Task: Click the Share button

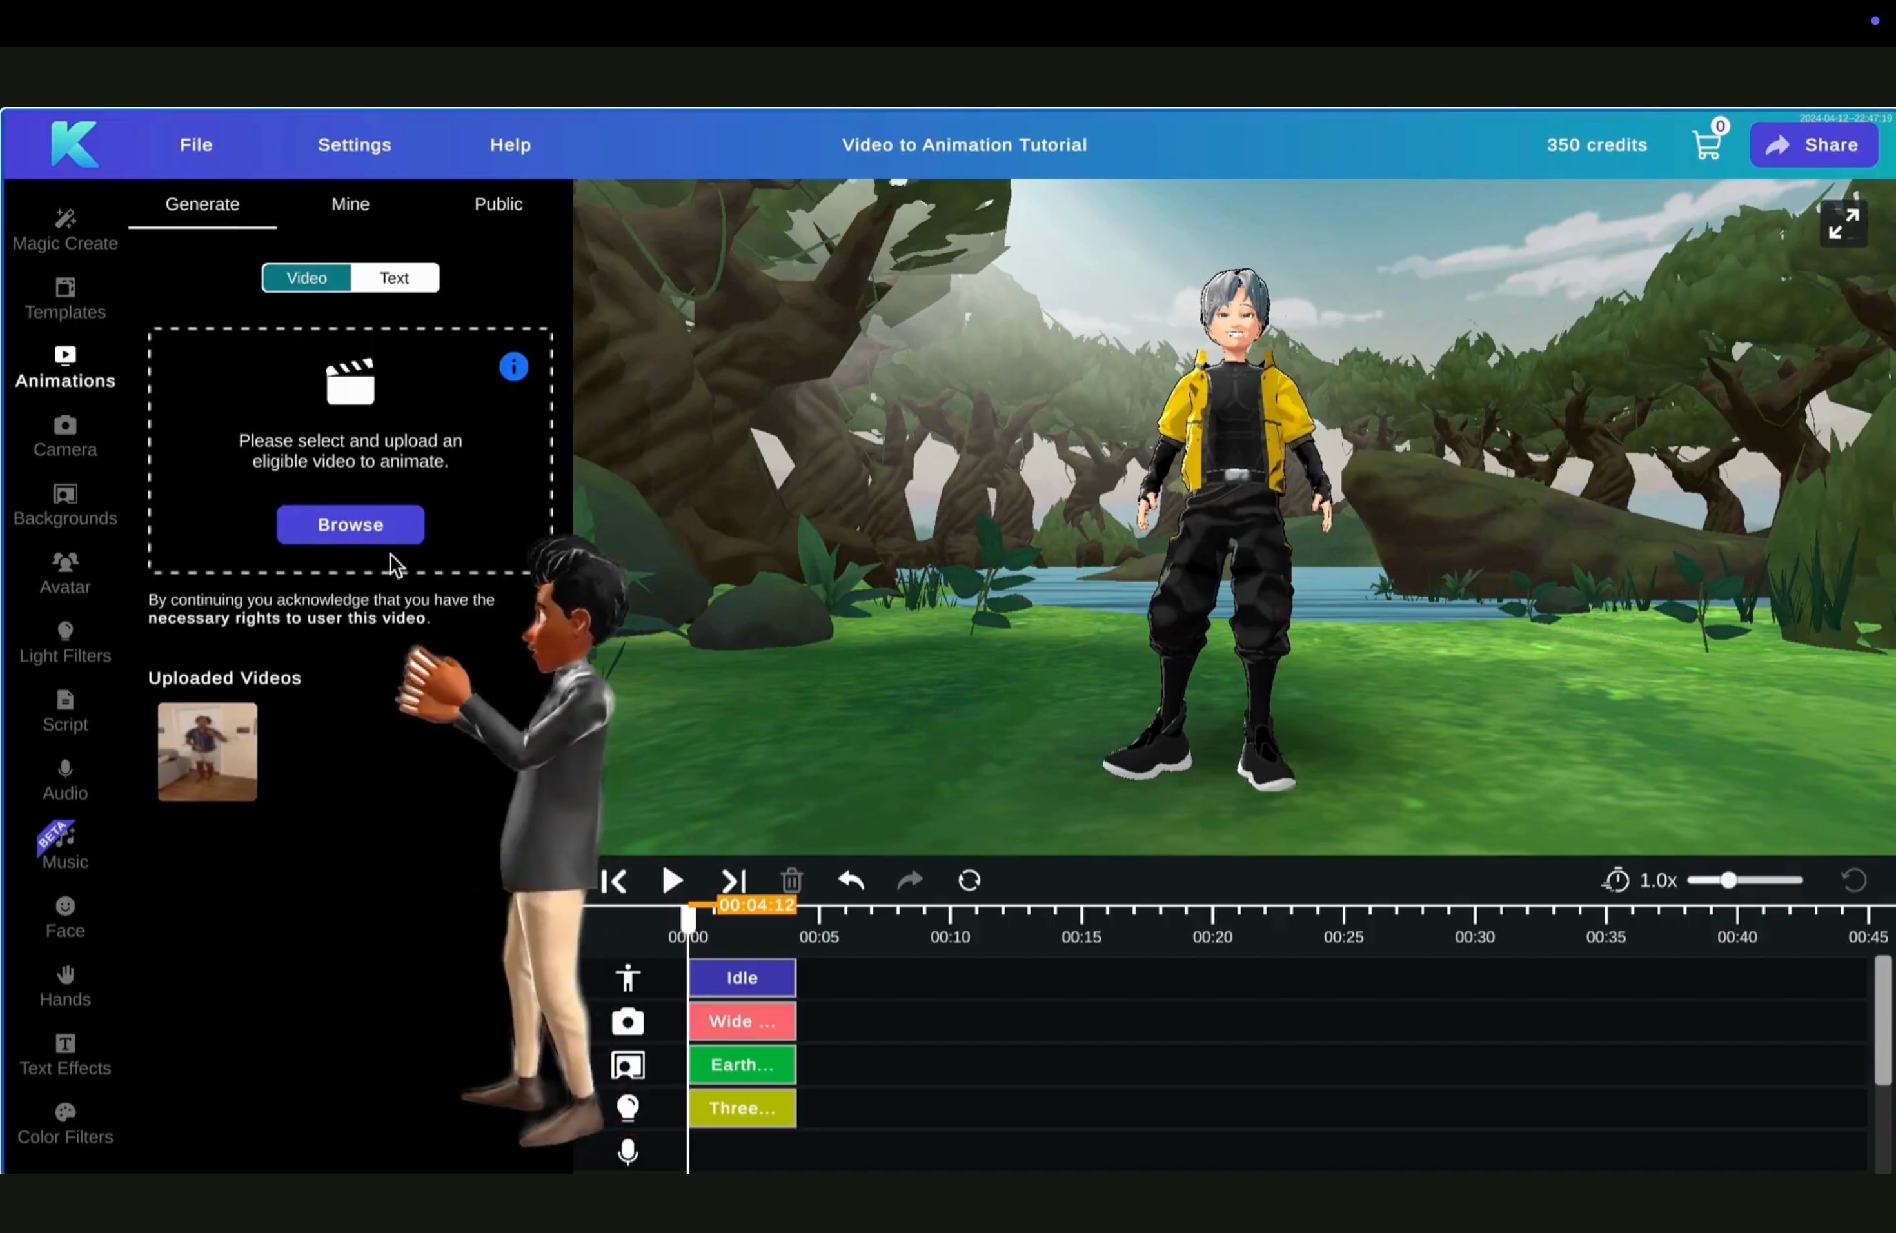Action: point(1814,145)
